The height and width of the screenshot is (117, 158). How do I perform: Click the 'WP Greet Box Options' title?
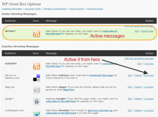click(x=21, y=4)
